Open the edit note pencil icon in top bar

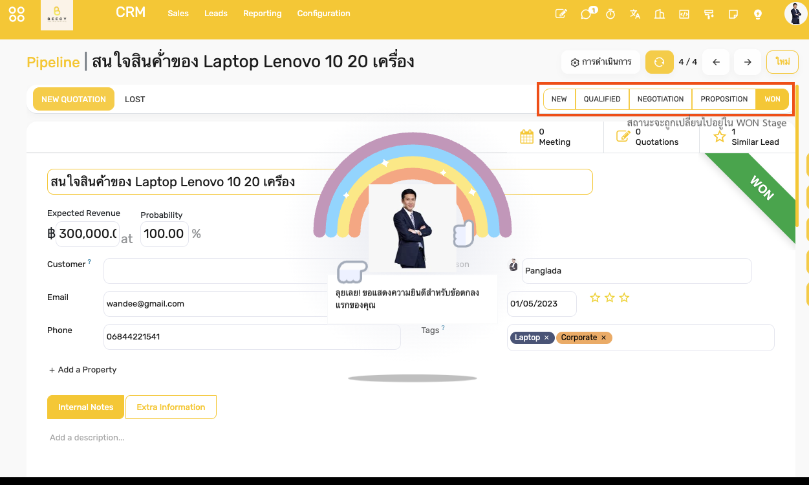point(561,14)
